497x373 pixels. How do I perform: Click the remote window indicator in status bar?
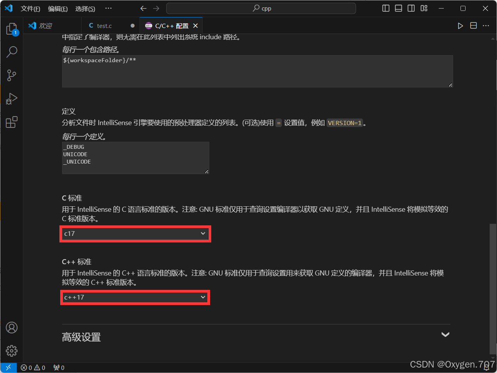tap(8, 368)
